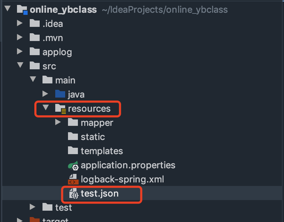
Task: Click the logback-spring.xml file icon
Action: [x=73, y=179]
